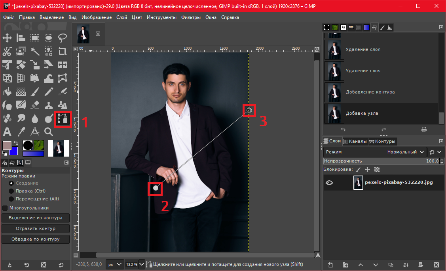Lower layer with down chevron
This screenshot has height=271, width=446.
click(376, 265)
